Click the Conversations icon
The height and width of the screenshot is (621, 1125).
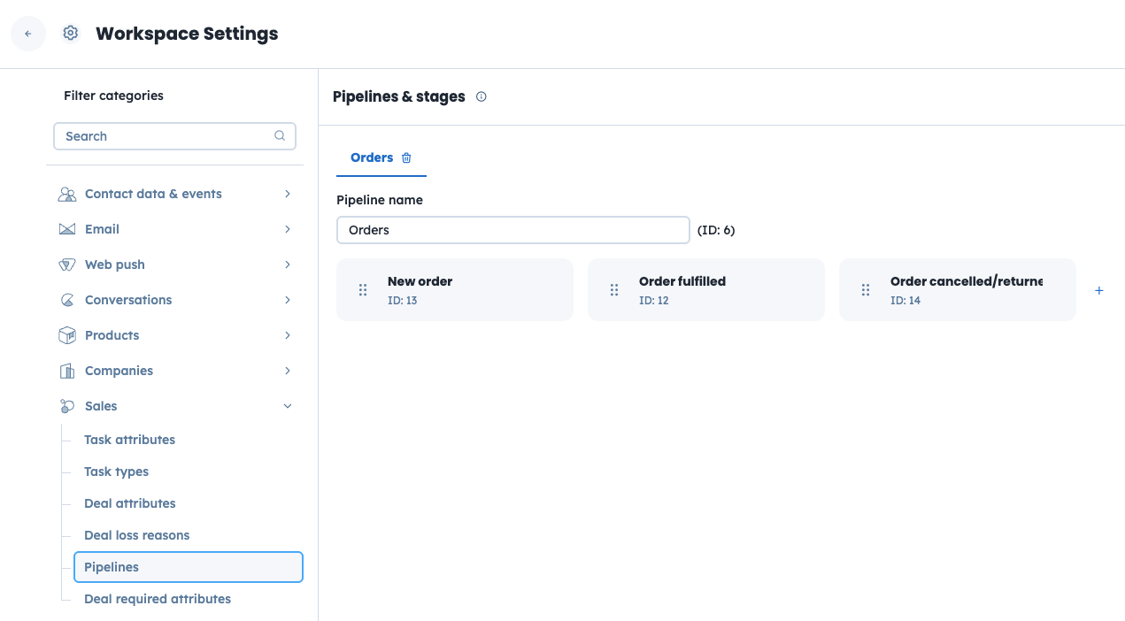66,299
